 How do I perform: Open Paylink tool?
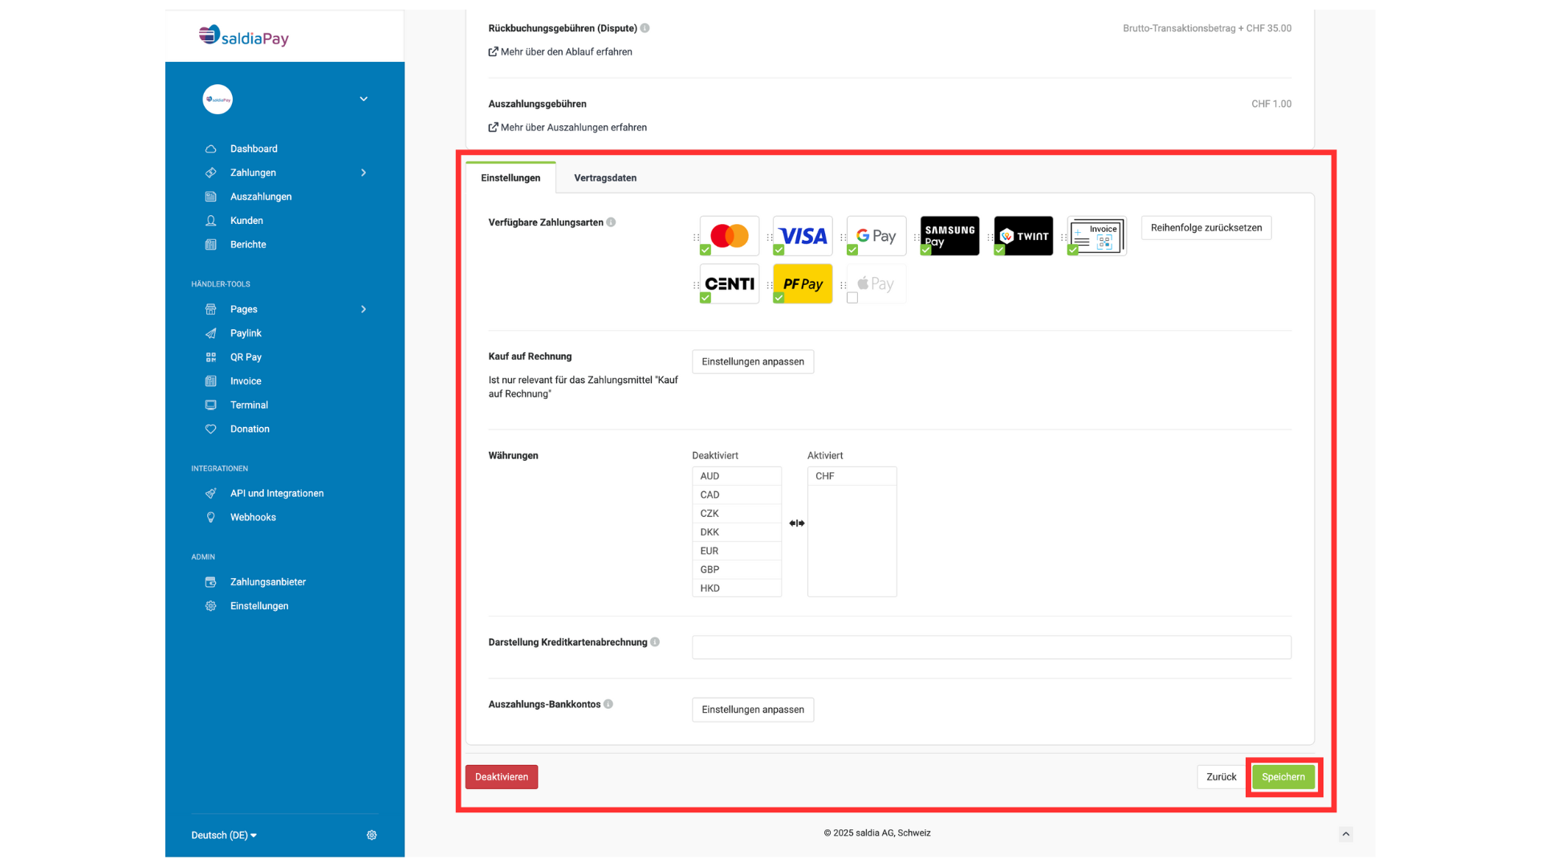point(246,333)
